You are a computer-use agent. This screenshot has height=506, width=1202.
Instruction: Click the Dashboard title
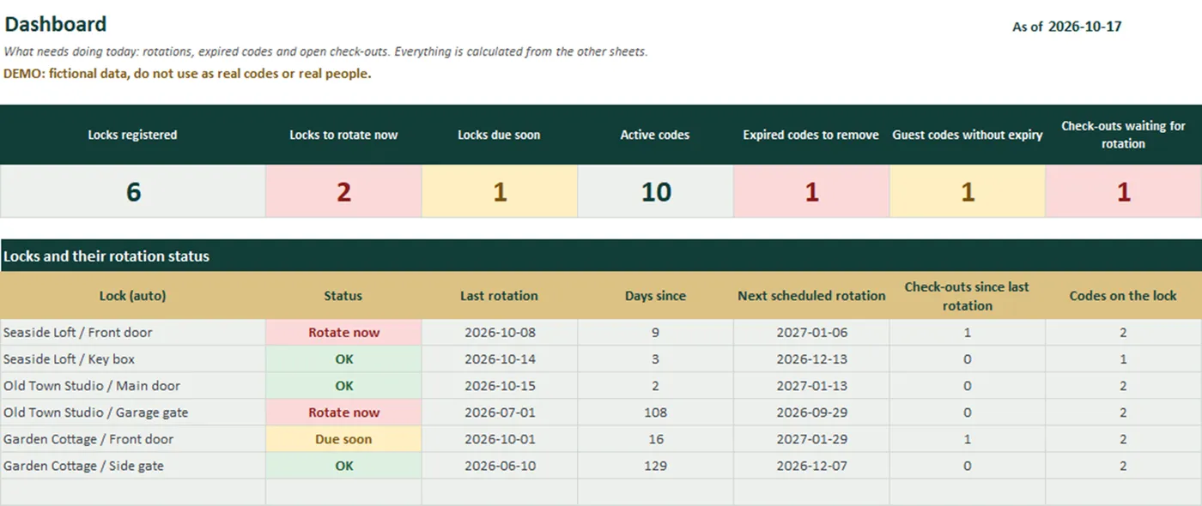tap(56, 24)
